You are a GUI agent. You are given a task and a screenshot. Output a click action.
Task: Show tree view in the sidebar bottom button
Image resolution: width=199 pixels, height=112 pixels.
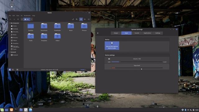[x=13, y=70]
